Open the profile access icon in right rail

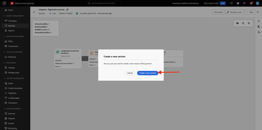point(259,26)
